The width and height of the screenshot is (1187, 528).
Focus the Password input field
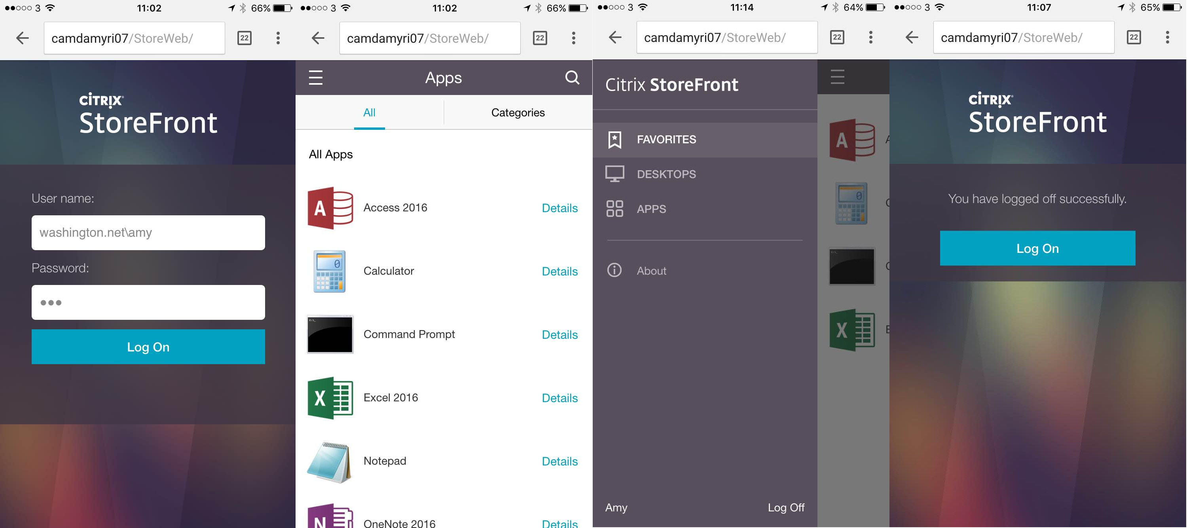tap(148, 302)
